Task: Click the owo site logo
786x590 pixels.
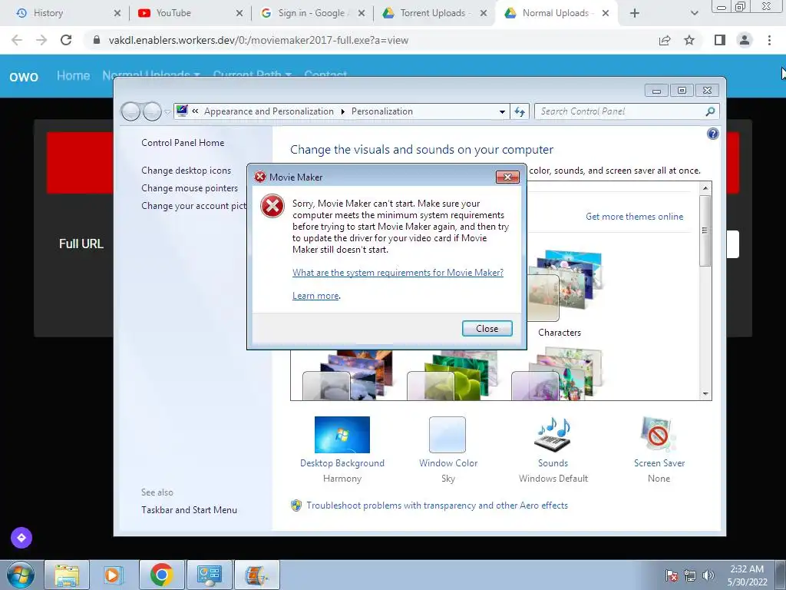Action: coord(24,76)
